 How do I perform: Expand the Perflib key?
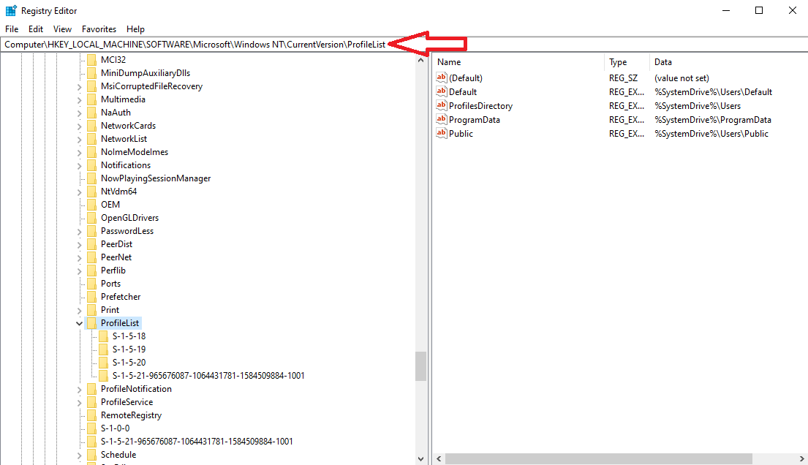80,271
